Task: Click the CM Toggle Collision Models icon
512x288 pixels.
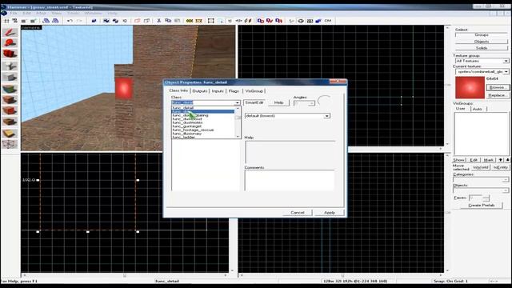Action: (328, 21)
